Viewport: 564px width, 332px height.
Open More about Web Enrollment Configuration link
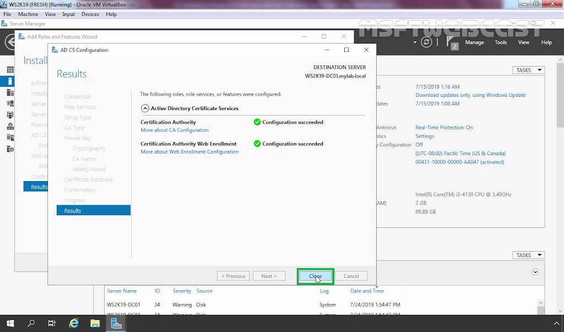tap(189, 152)
